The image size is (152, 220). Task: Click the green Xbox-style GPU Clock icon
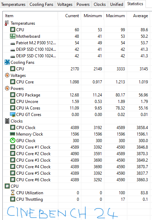pyautogui.click(x=13, y=141)
